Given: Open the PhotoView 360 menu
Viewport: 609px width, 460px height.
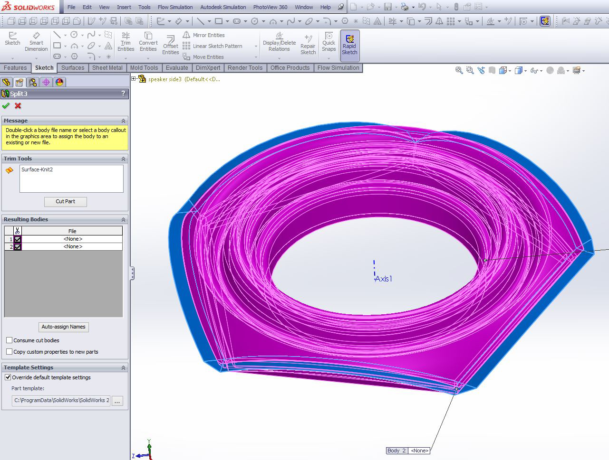Looking at the screenshot, I should point(270,7).
